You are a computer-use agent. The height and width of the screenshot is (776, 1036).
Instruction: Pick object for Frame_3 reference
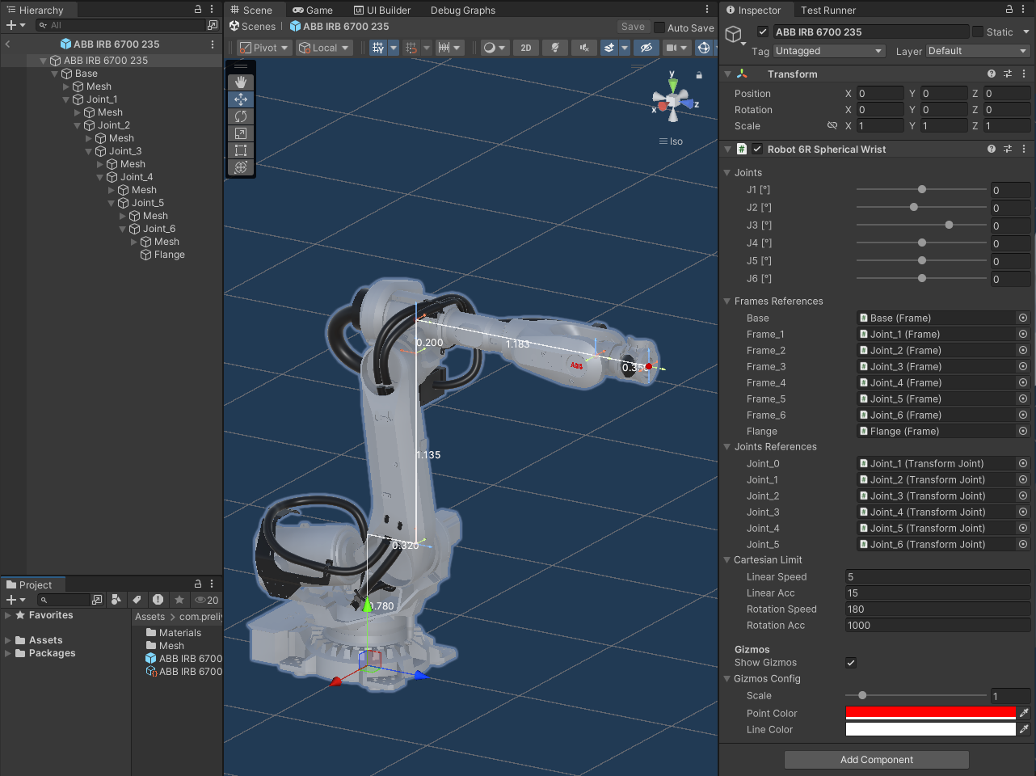point(1023,366)
